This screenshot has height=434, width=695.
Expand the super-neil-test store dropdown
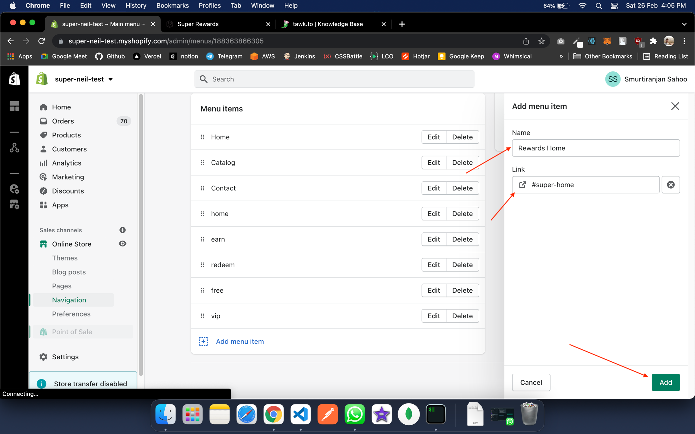coord(110,79)
